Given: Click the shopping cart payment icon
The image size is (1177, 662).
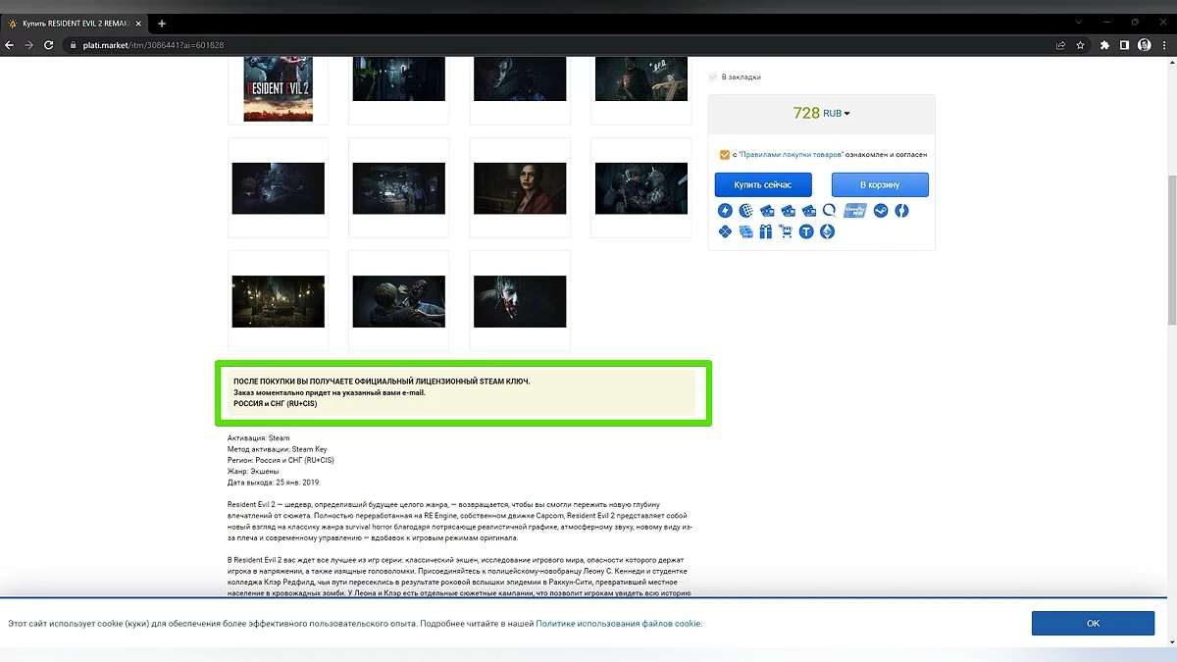Looking at the screenshot, I should [786, 232].
